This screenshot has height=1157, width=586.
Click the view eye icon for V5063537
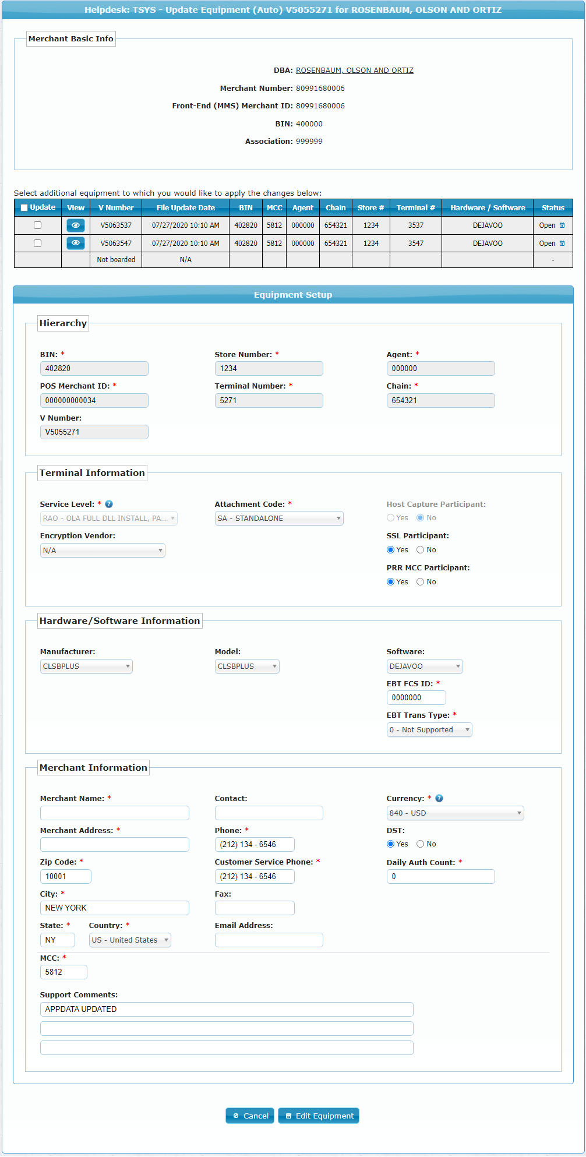(x=75, y=225)
